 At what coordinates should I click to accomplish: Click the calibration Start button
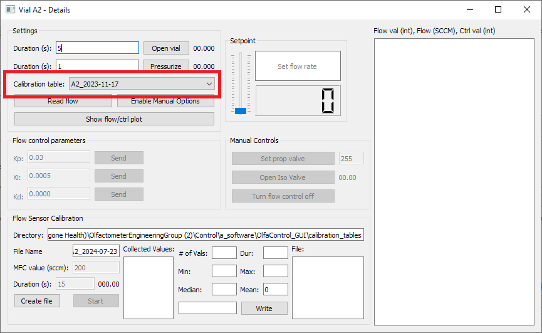click(x=96, y=301)
